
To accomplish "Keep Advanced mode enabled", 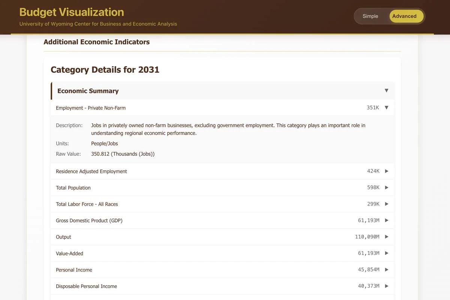I will [405, 16].
